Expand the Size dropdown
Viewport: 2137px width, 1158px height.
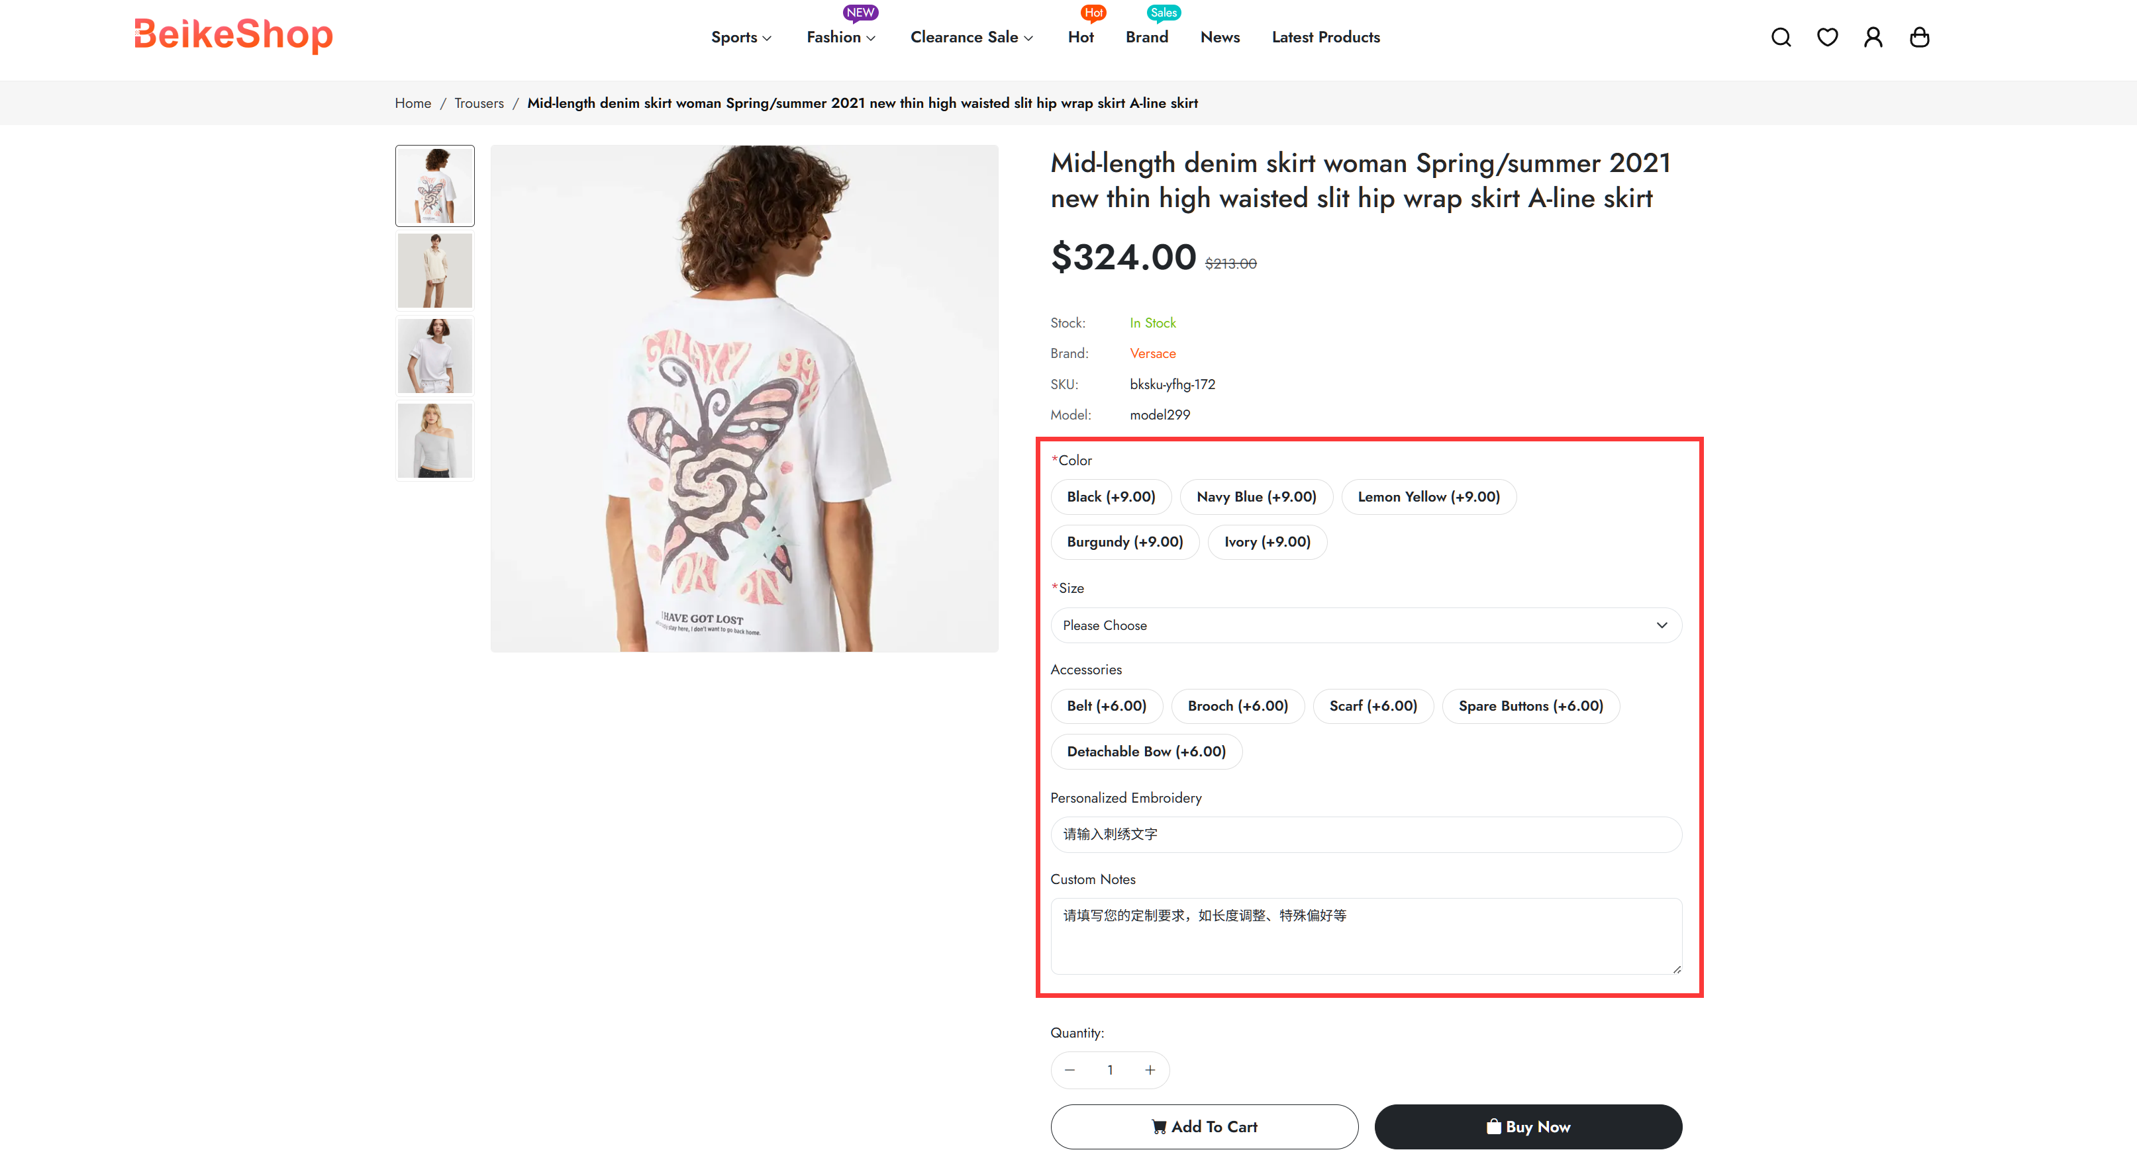click(x=1366, y=625)
